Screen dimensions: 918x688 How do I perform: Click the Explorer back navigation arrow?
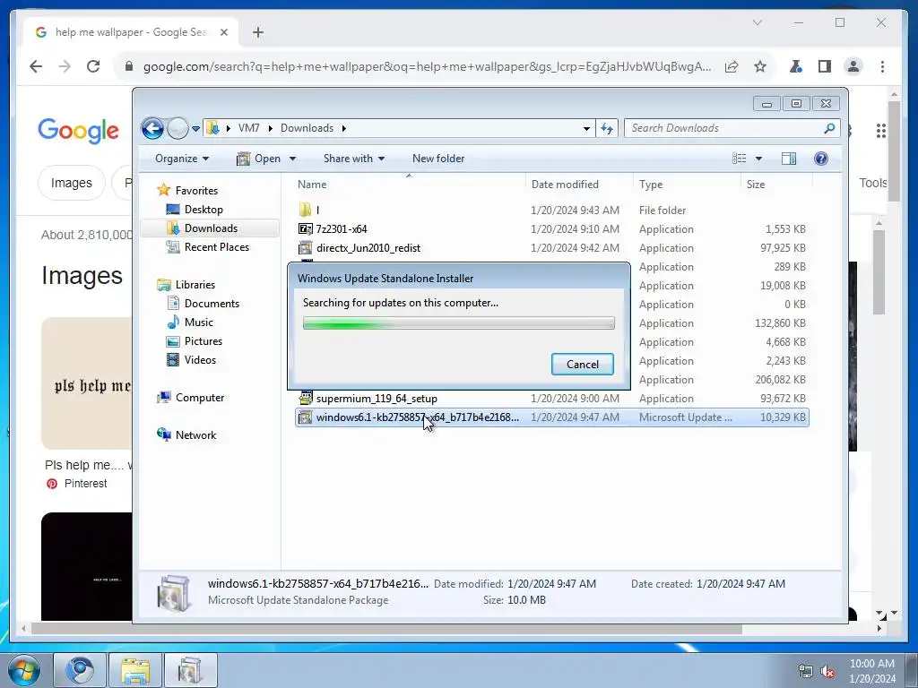pyautogui.click(x=152, y=128)
